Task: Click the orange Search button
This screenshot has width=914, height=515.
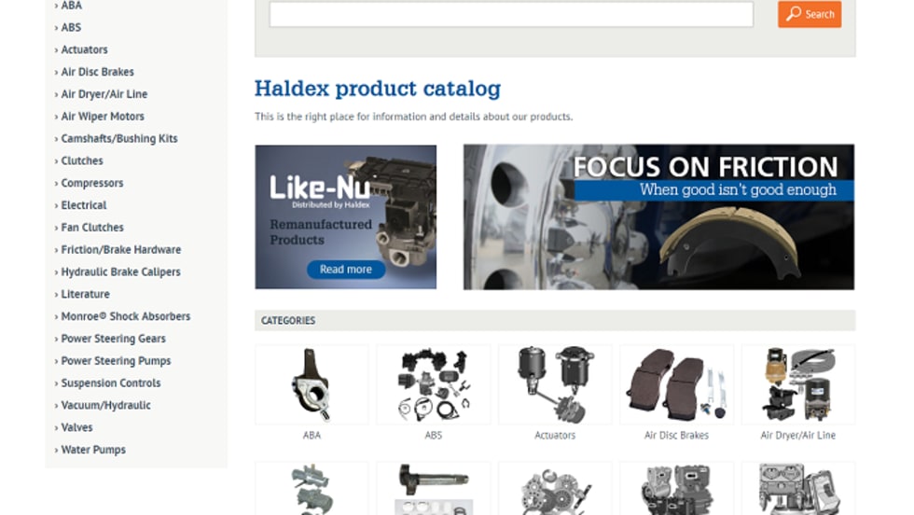Action: (x=810, y=14)
